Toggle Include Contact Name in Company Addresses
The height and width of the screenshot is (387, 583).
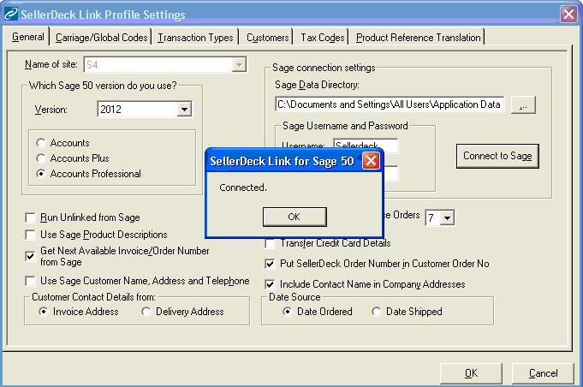[271, 284]
